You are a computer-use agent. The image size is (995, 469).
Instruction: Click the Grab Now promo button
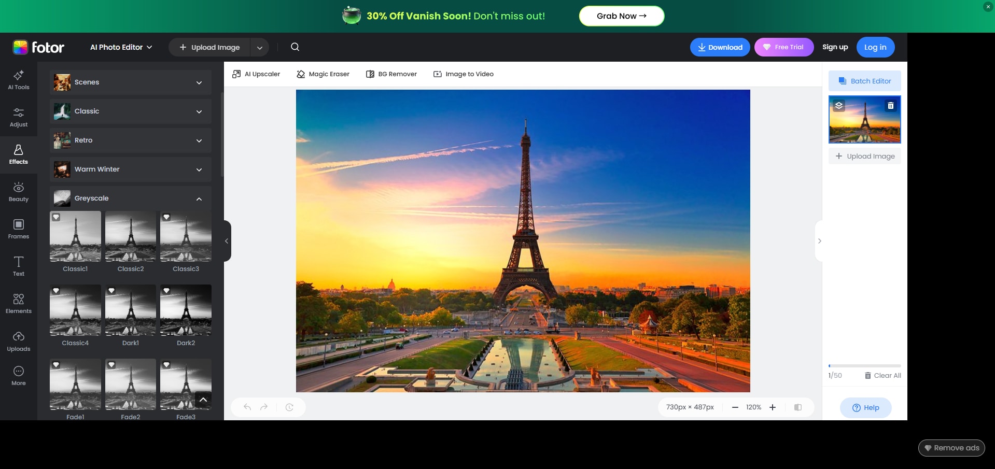621,16
